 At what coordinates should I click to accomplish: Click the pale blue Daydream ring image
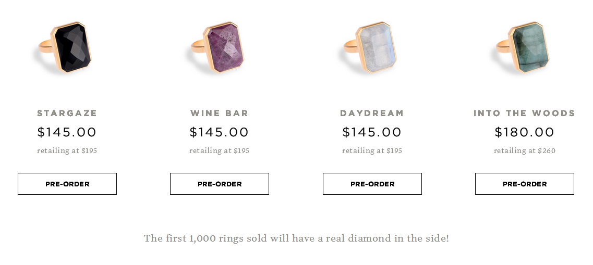372,48
